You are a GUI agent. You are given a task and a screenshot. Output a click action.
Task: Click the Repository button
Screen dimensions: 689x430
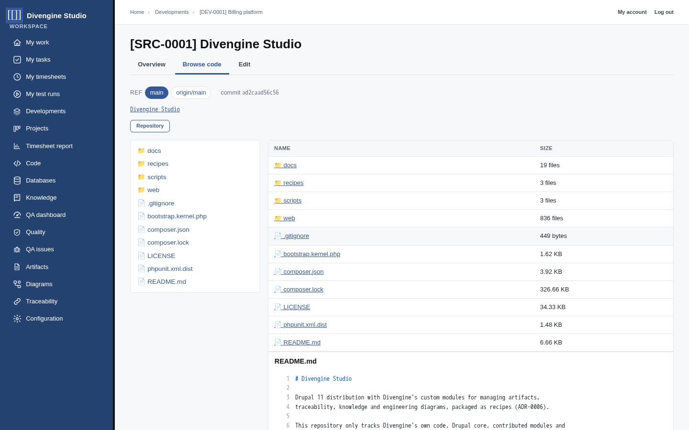[150, 126]
